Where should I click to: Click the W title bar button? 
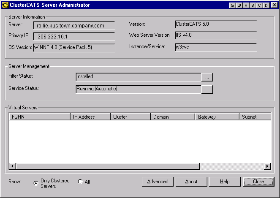pyautogui.click(x=239, y=5)
